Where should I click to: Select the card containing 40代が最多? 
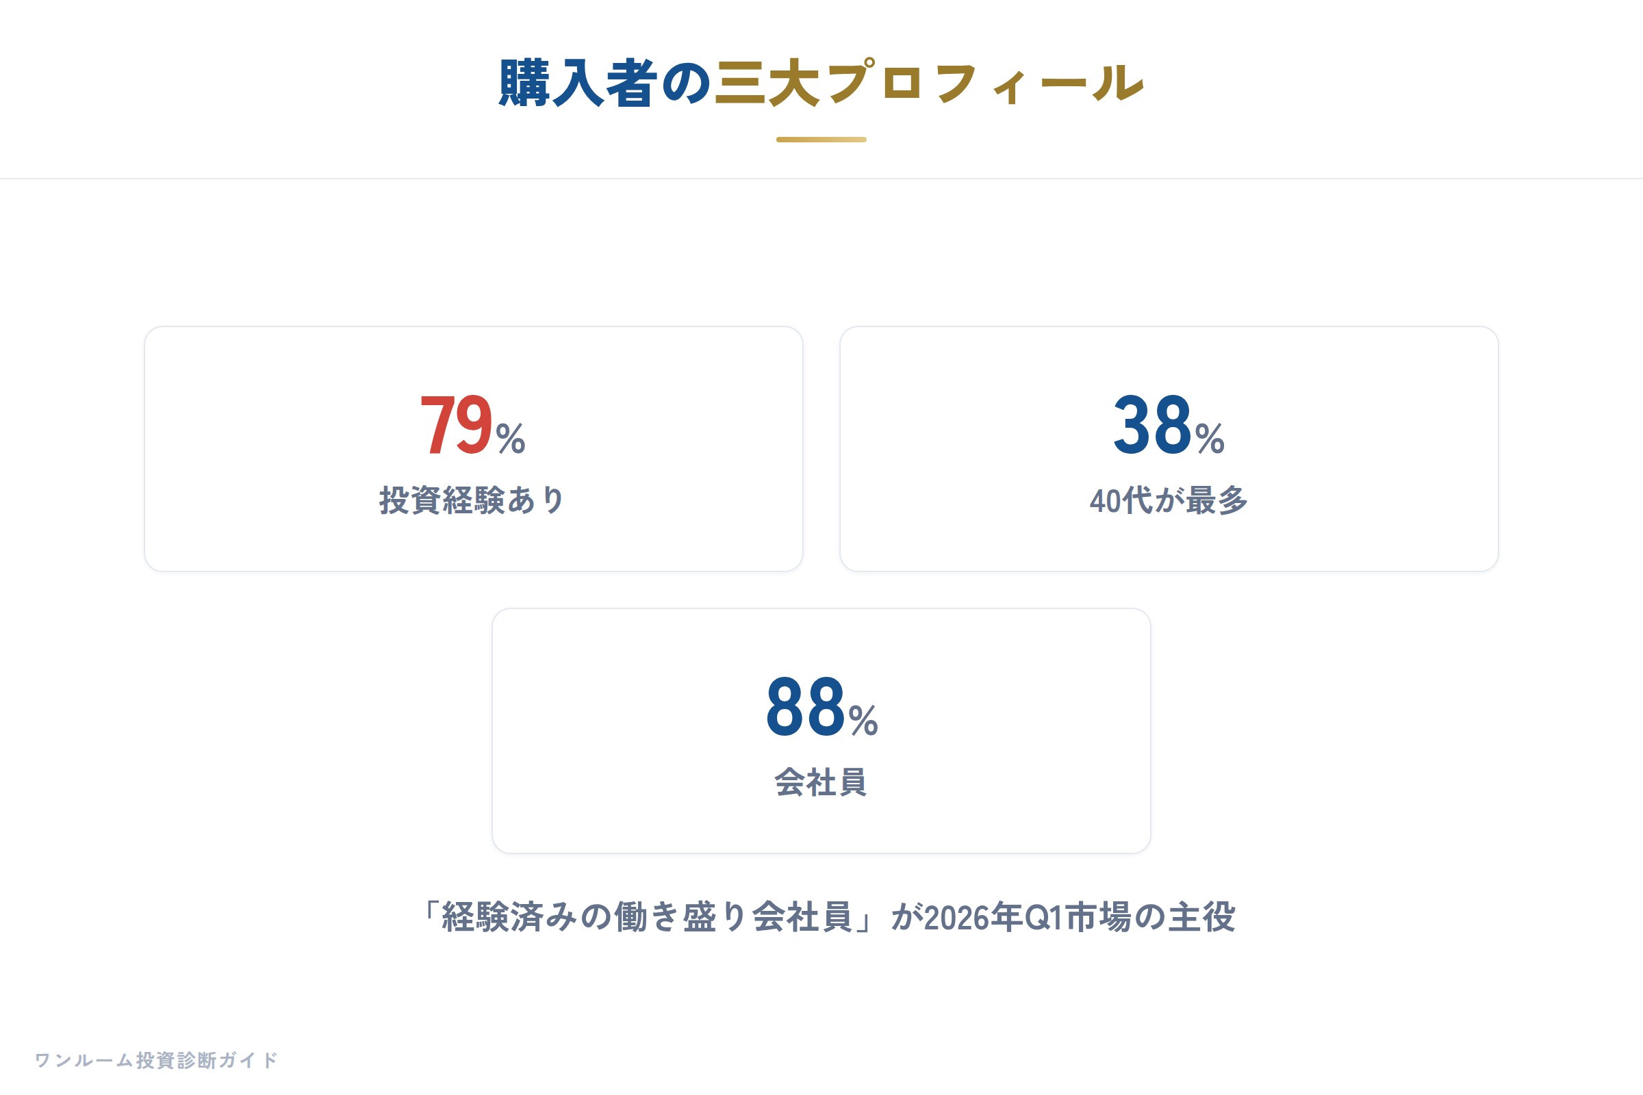(x=1169, y=449)
